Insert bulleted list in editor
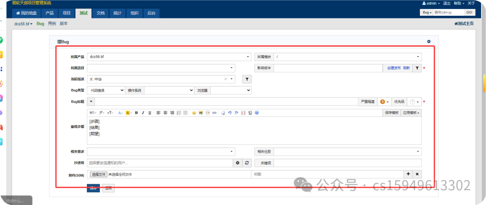486x205 pixels. click(x=185, y=113)
